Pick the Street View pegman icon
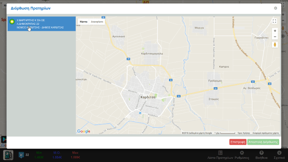 275,45
